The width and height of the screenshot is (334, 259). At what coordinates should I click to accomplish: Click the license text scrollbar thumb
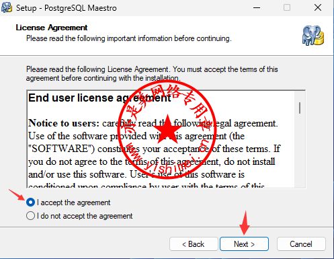tap(300, 108)
